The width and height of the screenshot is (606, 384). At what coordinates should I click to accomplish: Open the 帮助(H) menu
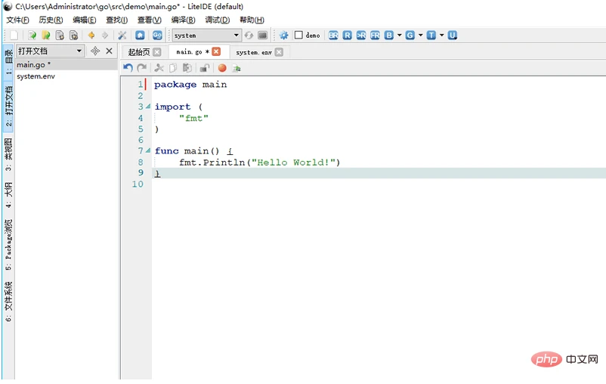[252, 20]
